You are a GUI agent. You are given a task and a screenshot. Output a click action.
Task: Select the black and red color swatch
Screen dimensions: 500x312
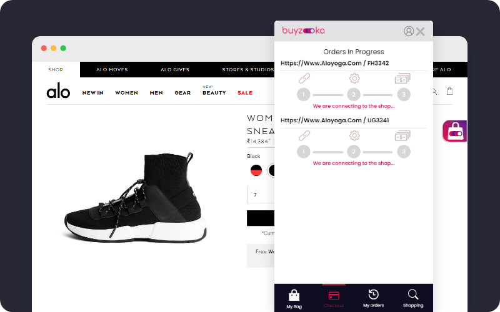pyautogui.click(x=256, y=170)
